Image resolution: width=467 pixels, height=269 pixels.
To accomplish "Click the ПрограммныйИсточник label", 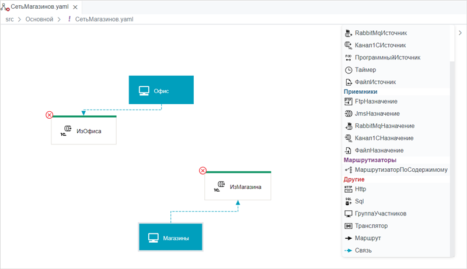I will click(388, 58).
